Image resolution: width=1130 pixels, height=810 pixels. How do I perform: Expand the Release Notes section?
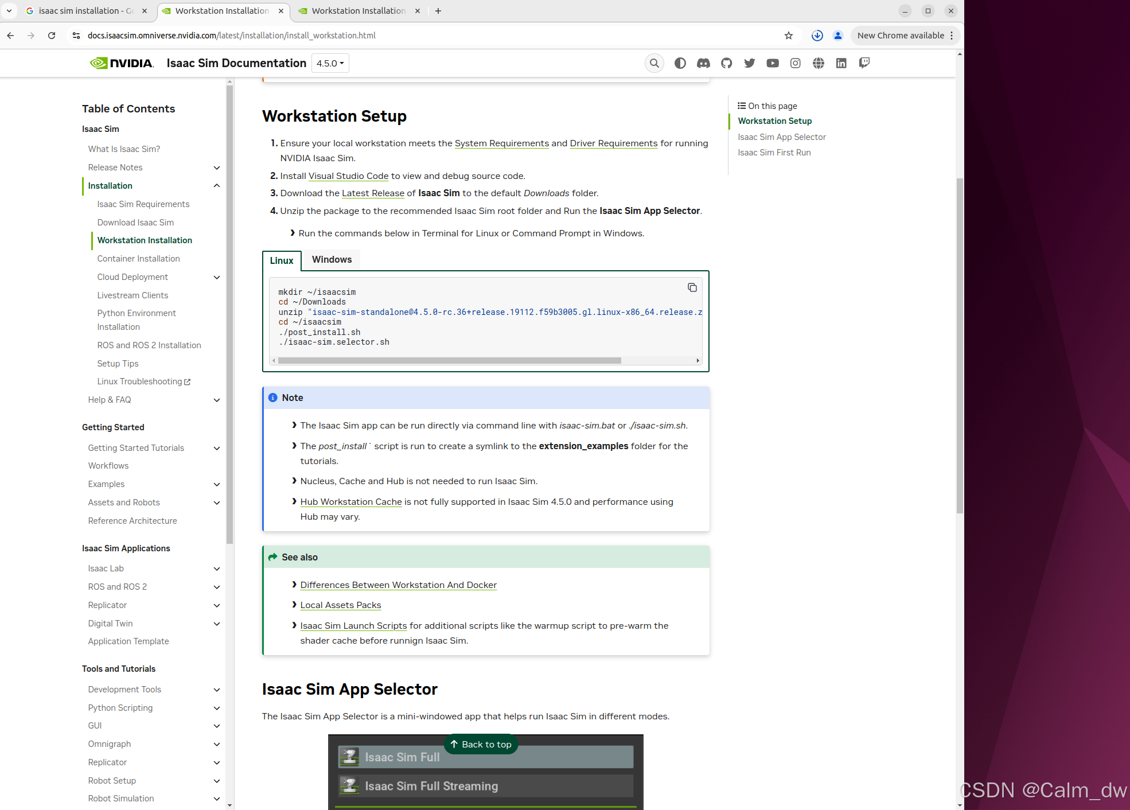[x=217, y=168]
